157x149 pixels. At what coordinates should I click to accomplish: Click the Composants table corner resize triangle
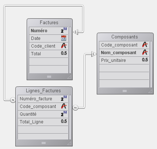(x=150, y=91)
